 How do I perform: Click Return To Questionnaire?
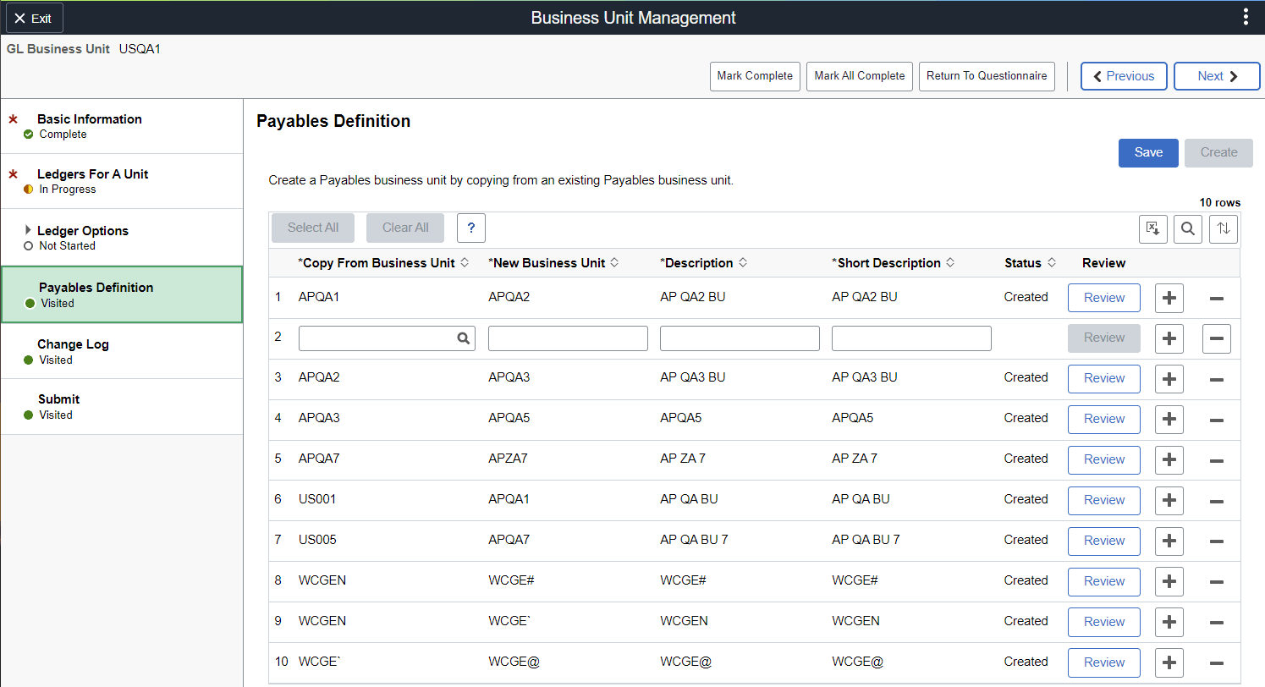(986, 76)
